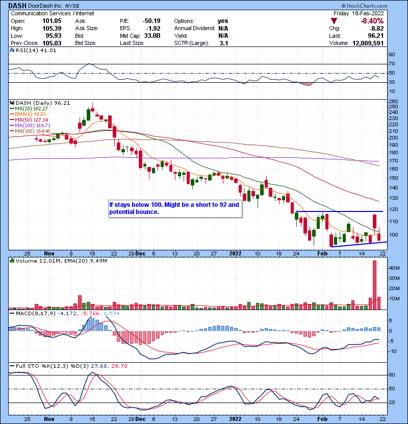The width and height of the screenshot is (408, 424).
Task: Click the DASH ticker symbol in the header
Action: [17, 6]
